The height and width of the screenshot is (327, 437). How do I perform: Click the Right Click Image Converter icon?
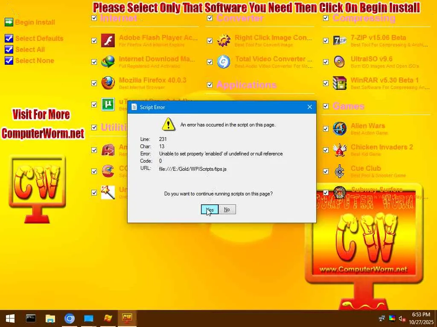click(x=224, y=40)
